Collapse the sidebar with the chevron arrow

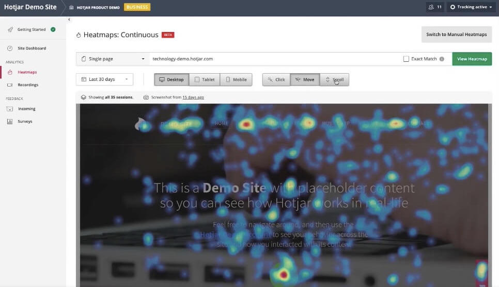click(x=69, y=20)
